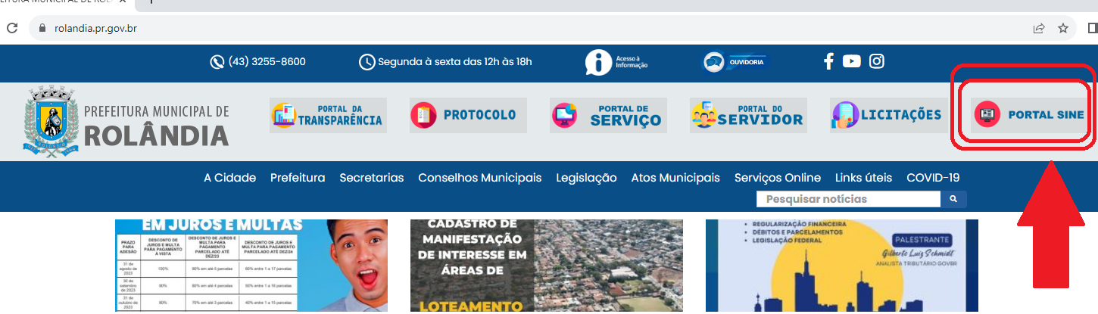Expand the Secretarias menu

point(371,178)
